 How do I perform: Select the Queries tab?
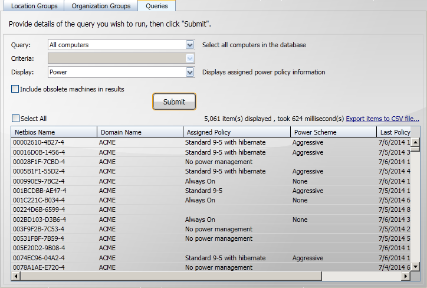coord(156,6)
